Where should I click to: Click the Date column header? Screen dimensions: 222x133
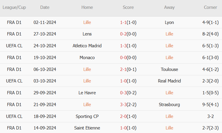(x=45, y=7)
